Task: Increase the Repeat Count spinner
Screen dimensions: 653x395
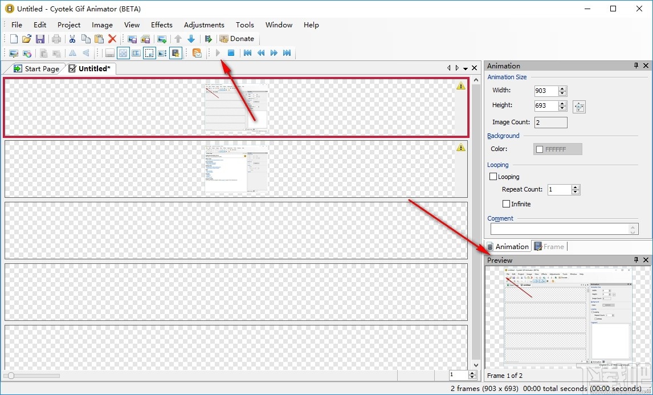Action: [x=576, y=187]
